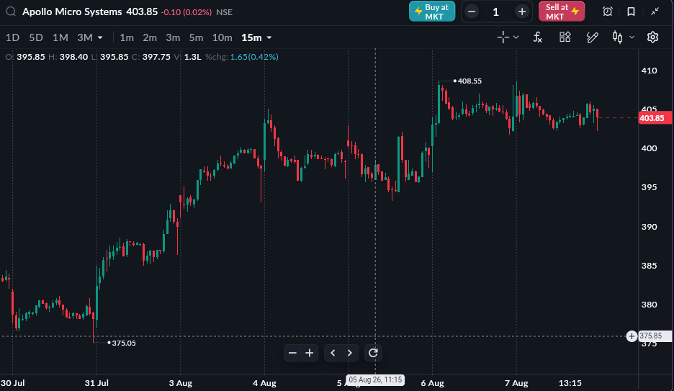Viewport: 674px width, 391px height.
Task: Edit the order quantity field
Action: [x=496, y=12]
